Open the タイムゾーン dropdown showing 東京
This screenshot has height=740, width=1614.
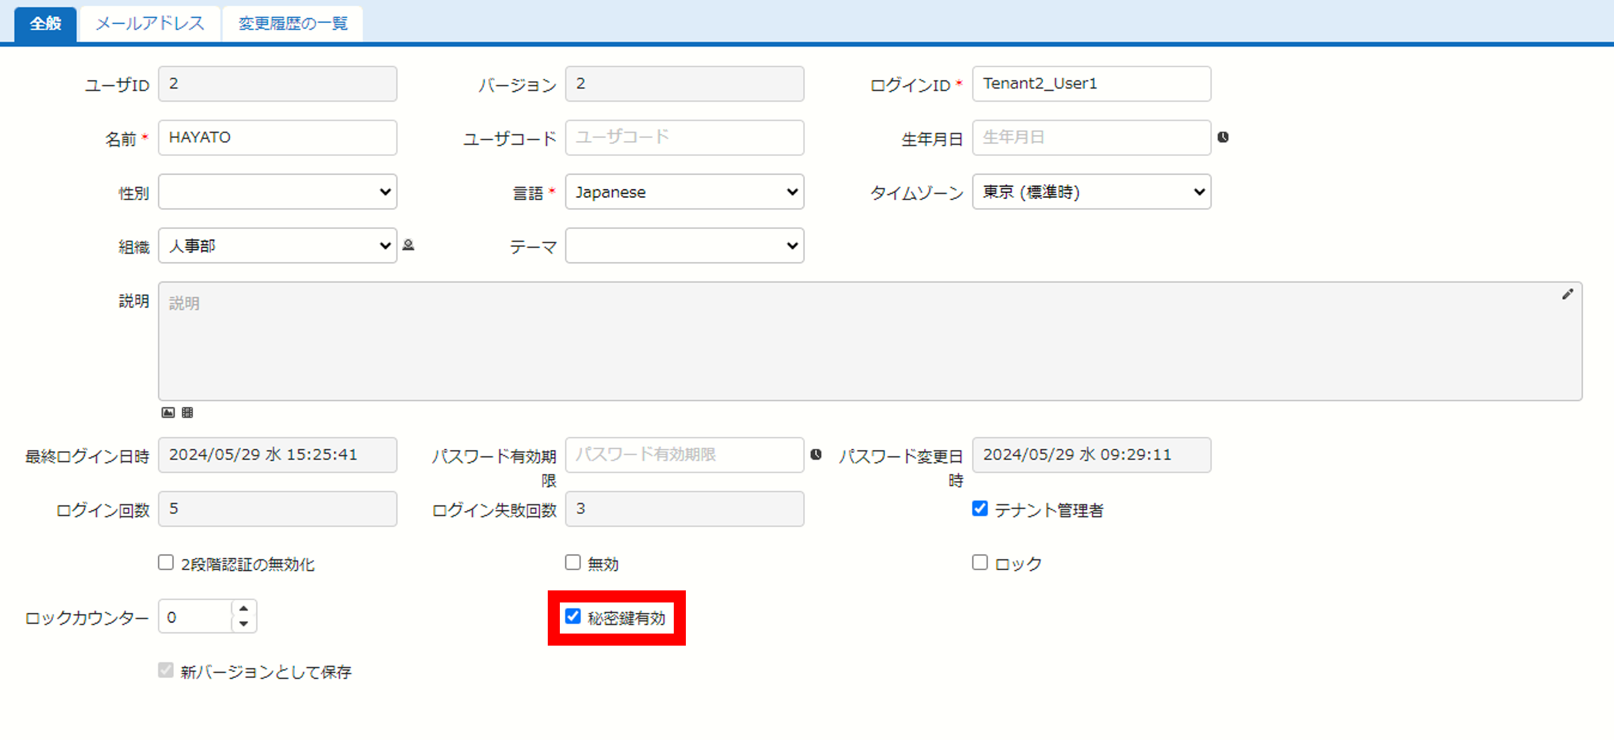click(x=1092, y=192)
